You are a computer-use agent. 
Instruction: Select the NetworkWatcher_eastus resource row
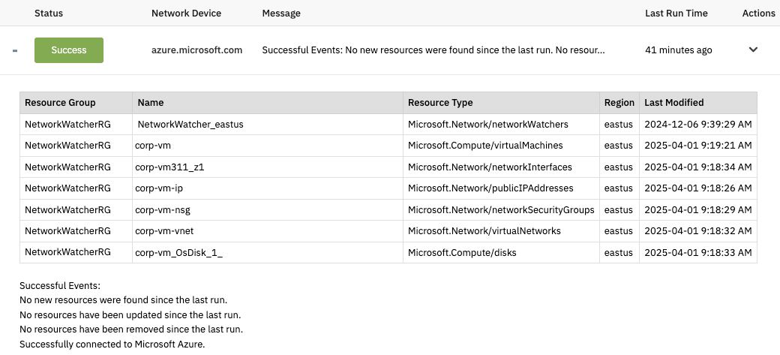(x=190, y=125)
